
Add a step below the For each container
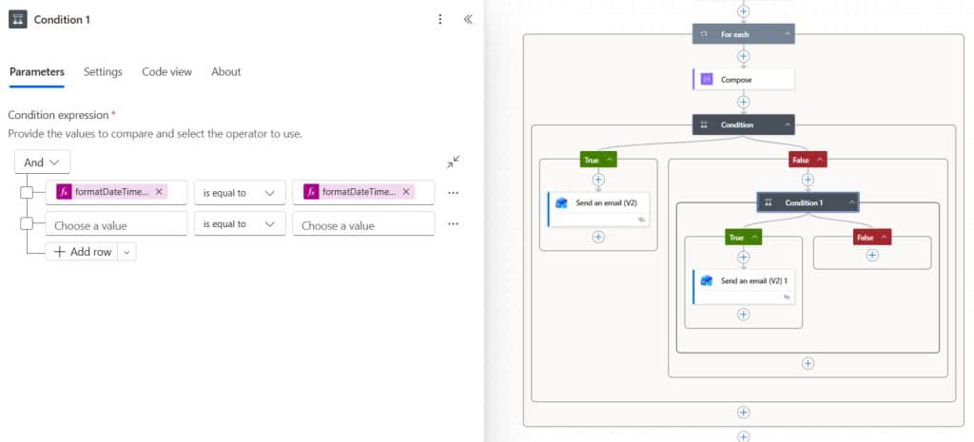743,436
